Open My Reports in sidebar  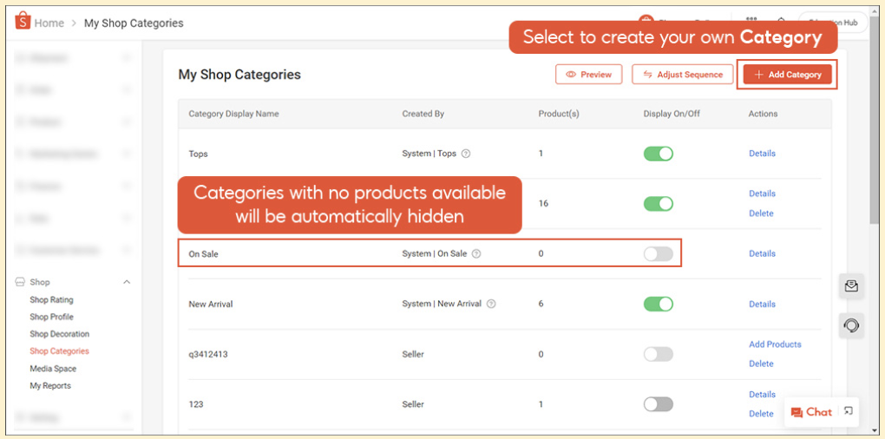(x=50, y=386)
